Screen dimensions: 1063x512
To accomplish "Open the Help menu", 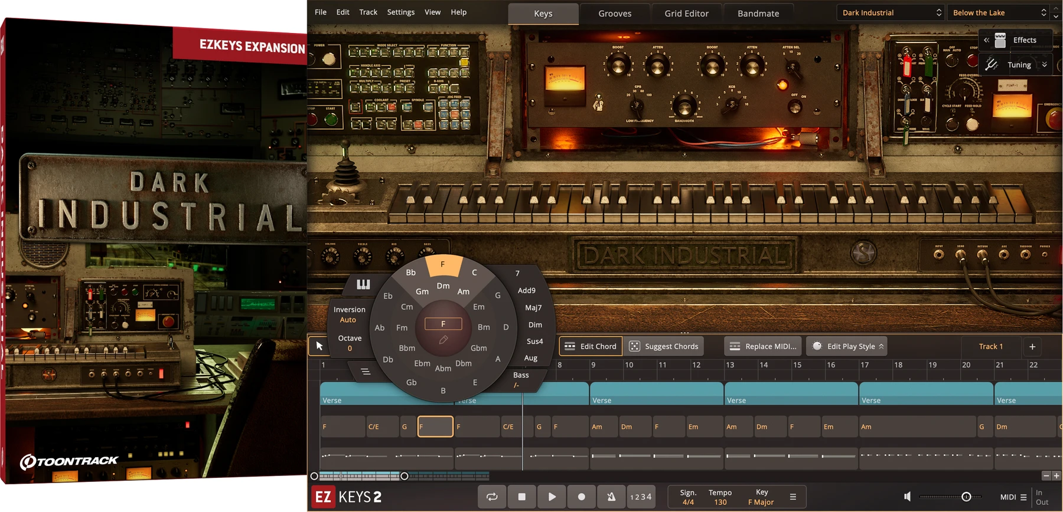I will [x=459, y=12].
